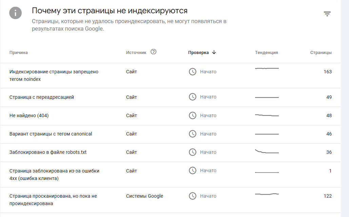
Task: Click the heading 'Почему эти страницы не индексируются'
Action: (x=110, y=11)
